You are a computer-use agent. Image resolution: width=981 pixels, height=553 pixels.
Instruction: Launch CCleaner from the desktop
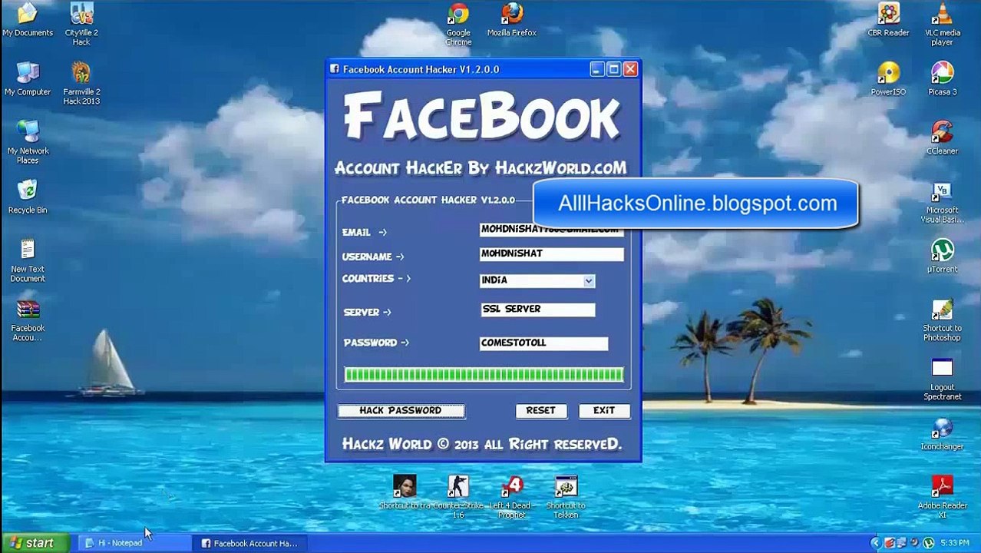[942, 138]
